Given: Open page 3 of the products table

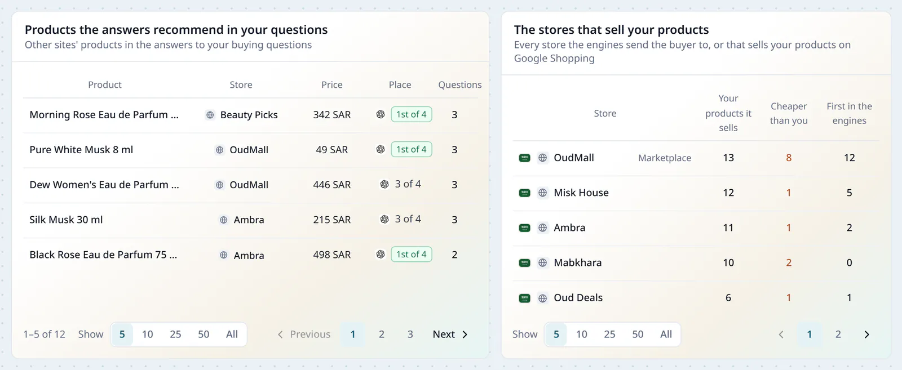Looking at the screenshot, I should tap(410, 335).
